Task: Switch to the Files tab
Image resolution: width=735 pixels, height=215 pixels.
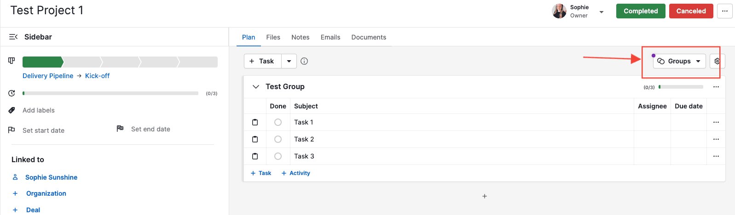Action: [x=273, y=37]
